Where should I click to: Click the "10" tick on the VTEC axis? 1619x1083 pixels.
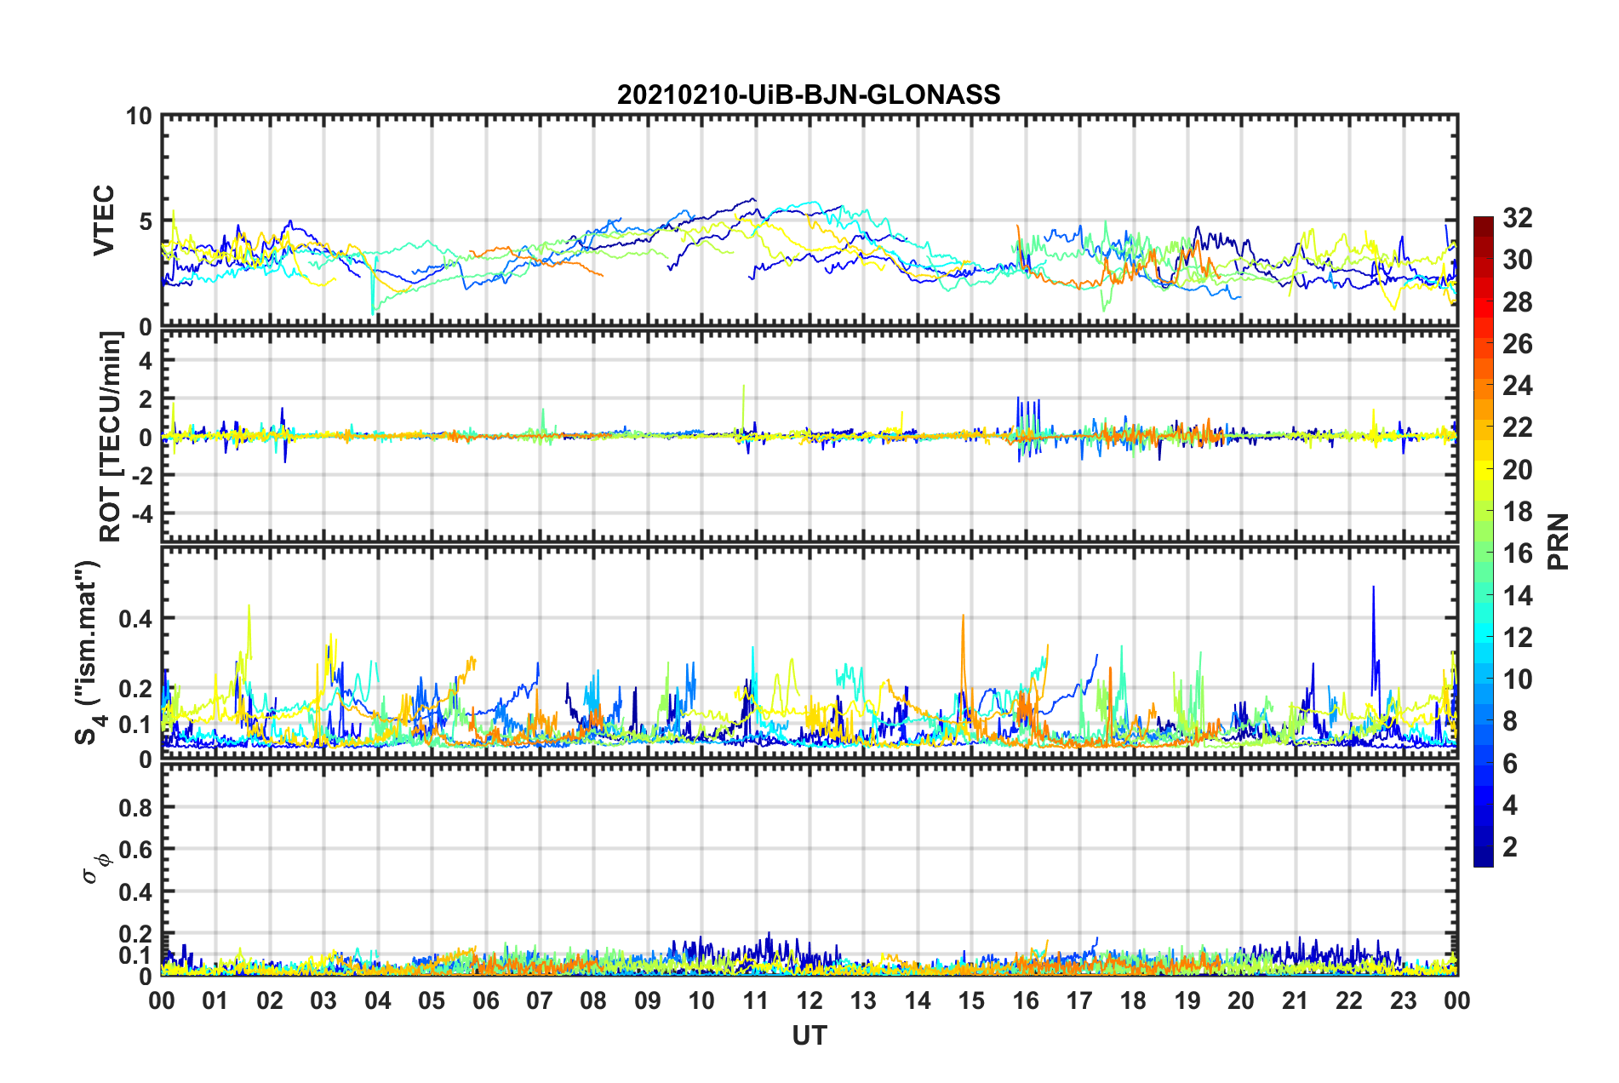click(140, 117)
